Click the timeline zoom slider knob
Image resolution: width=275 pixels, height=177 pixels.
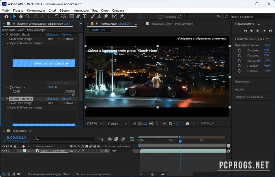152,174
